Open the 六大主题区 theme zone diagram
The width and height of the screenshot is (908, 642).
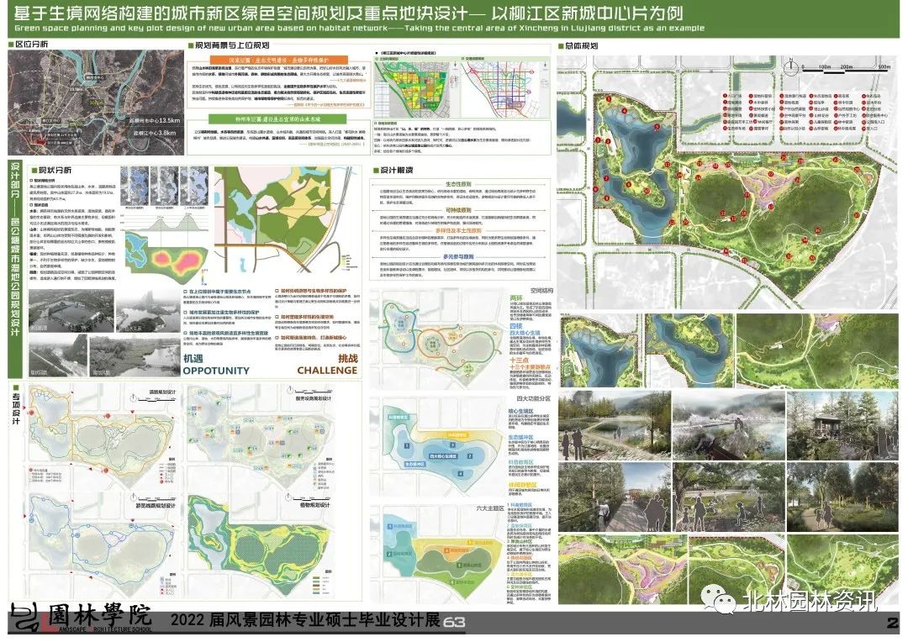point(443,555)
